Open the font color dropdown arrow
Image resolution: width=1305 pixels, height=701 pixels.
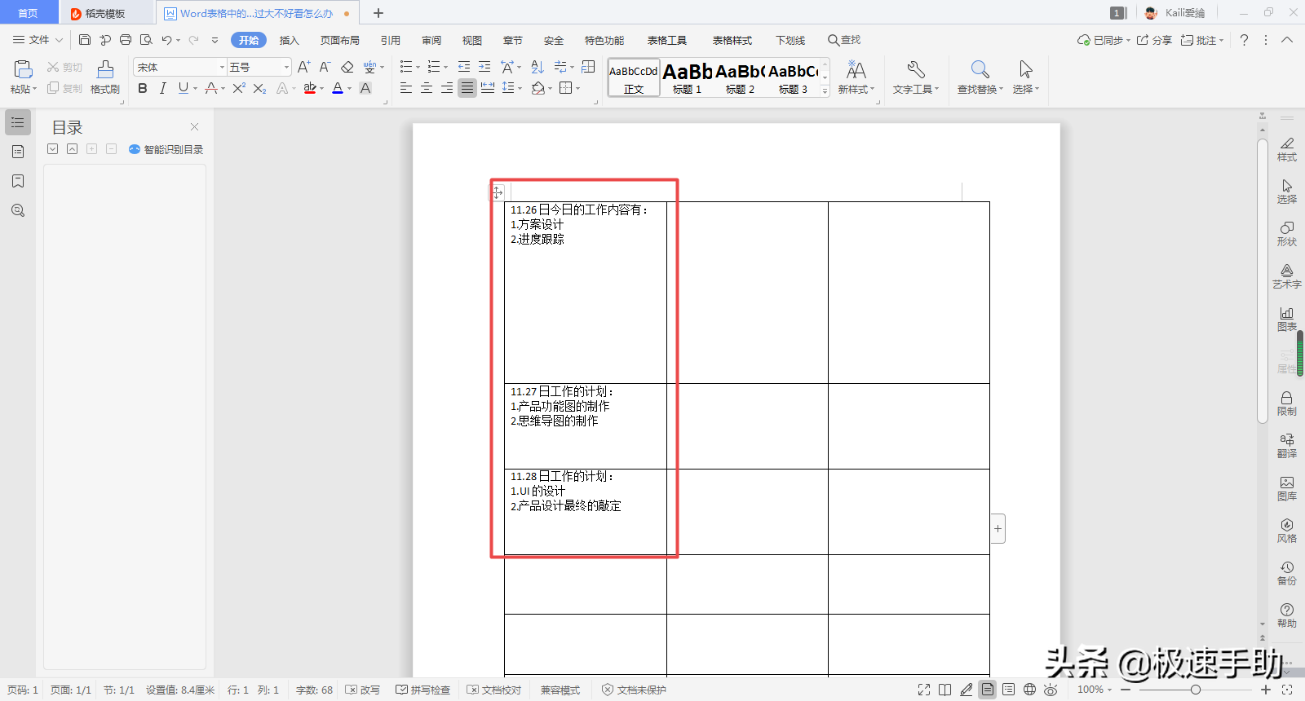click(349, 89)
